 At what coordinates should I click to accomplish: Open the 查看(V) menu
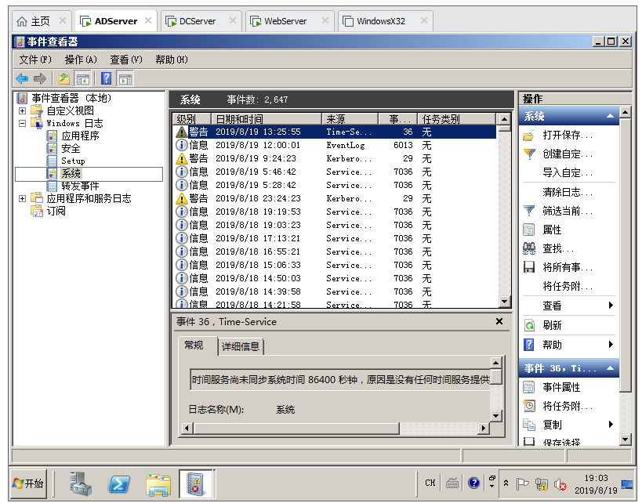coord(125,60)
